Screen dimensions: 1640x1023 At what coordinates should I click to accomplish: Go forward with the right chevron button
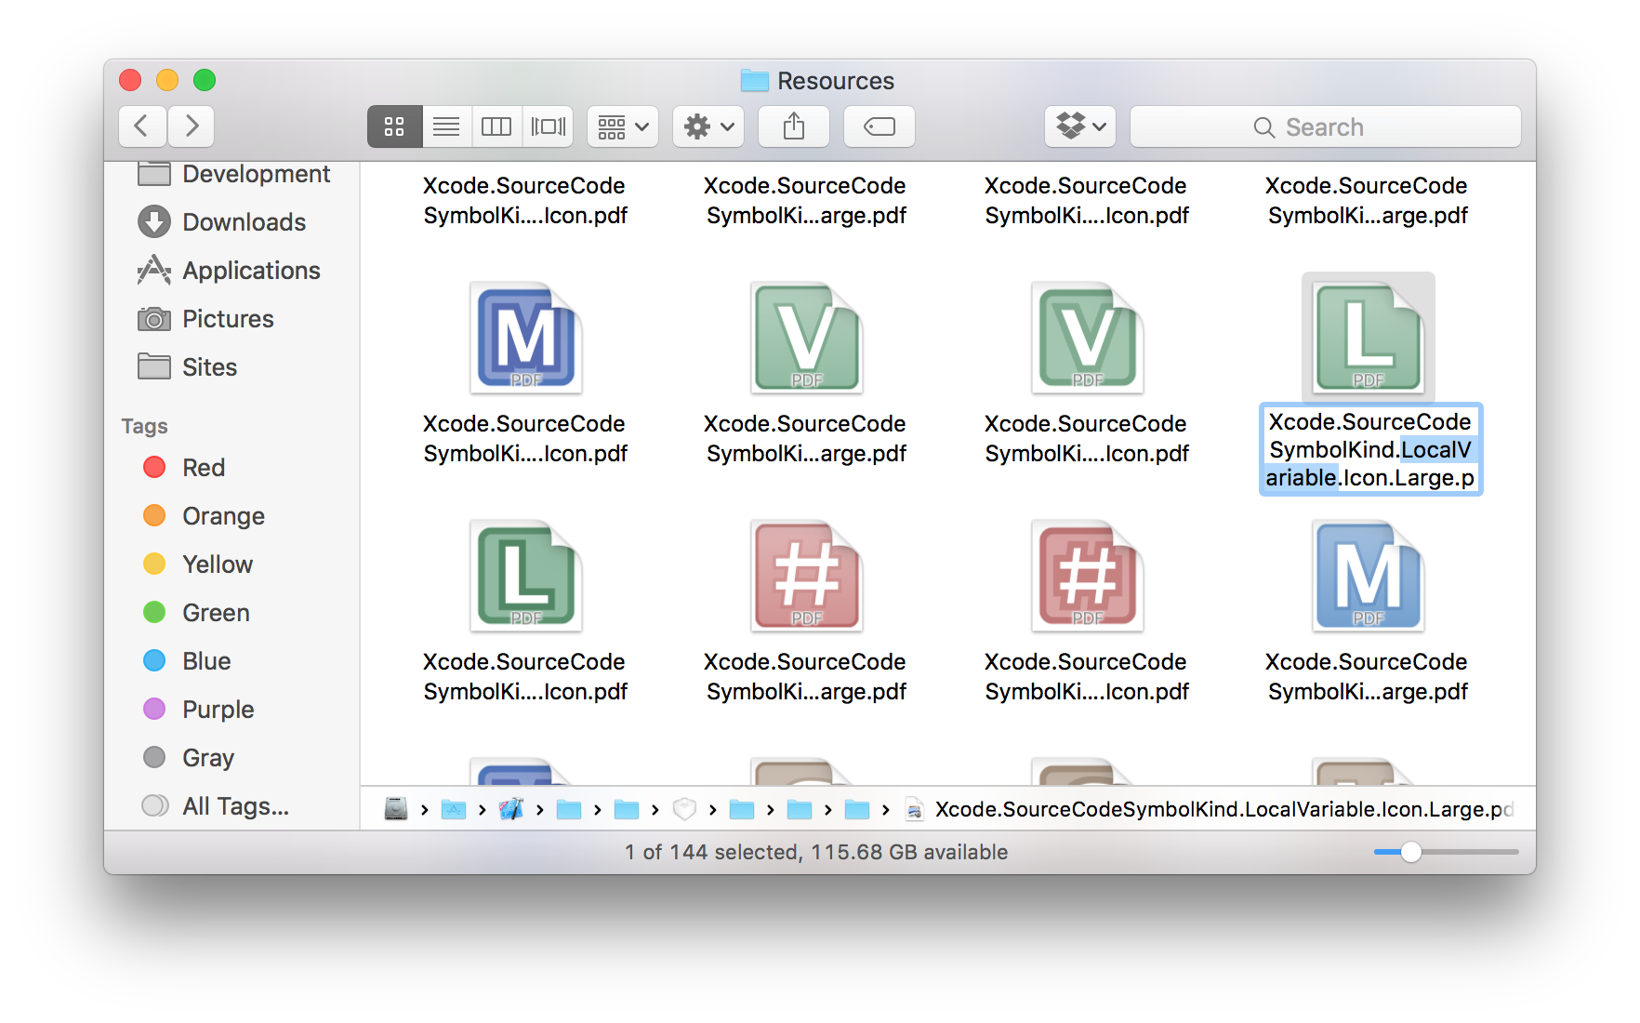pyautogui.click(x=192, y=126)
